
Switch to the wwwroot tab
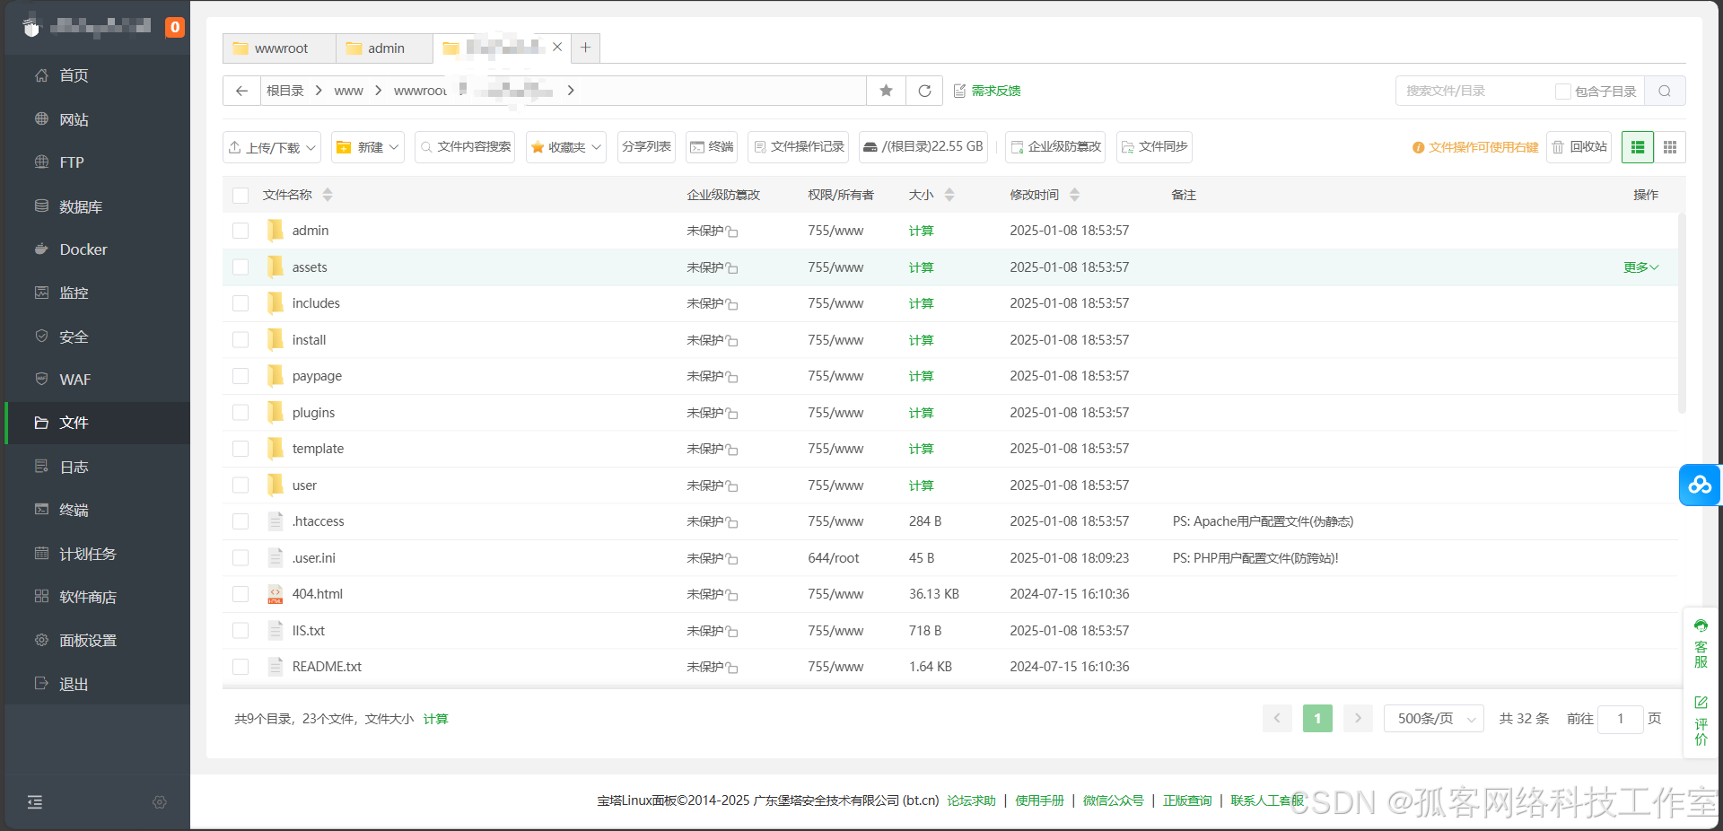tap(279, 48)
